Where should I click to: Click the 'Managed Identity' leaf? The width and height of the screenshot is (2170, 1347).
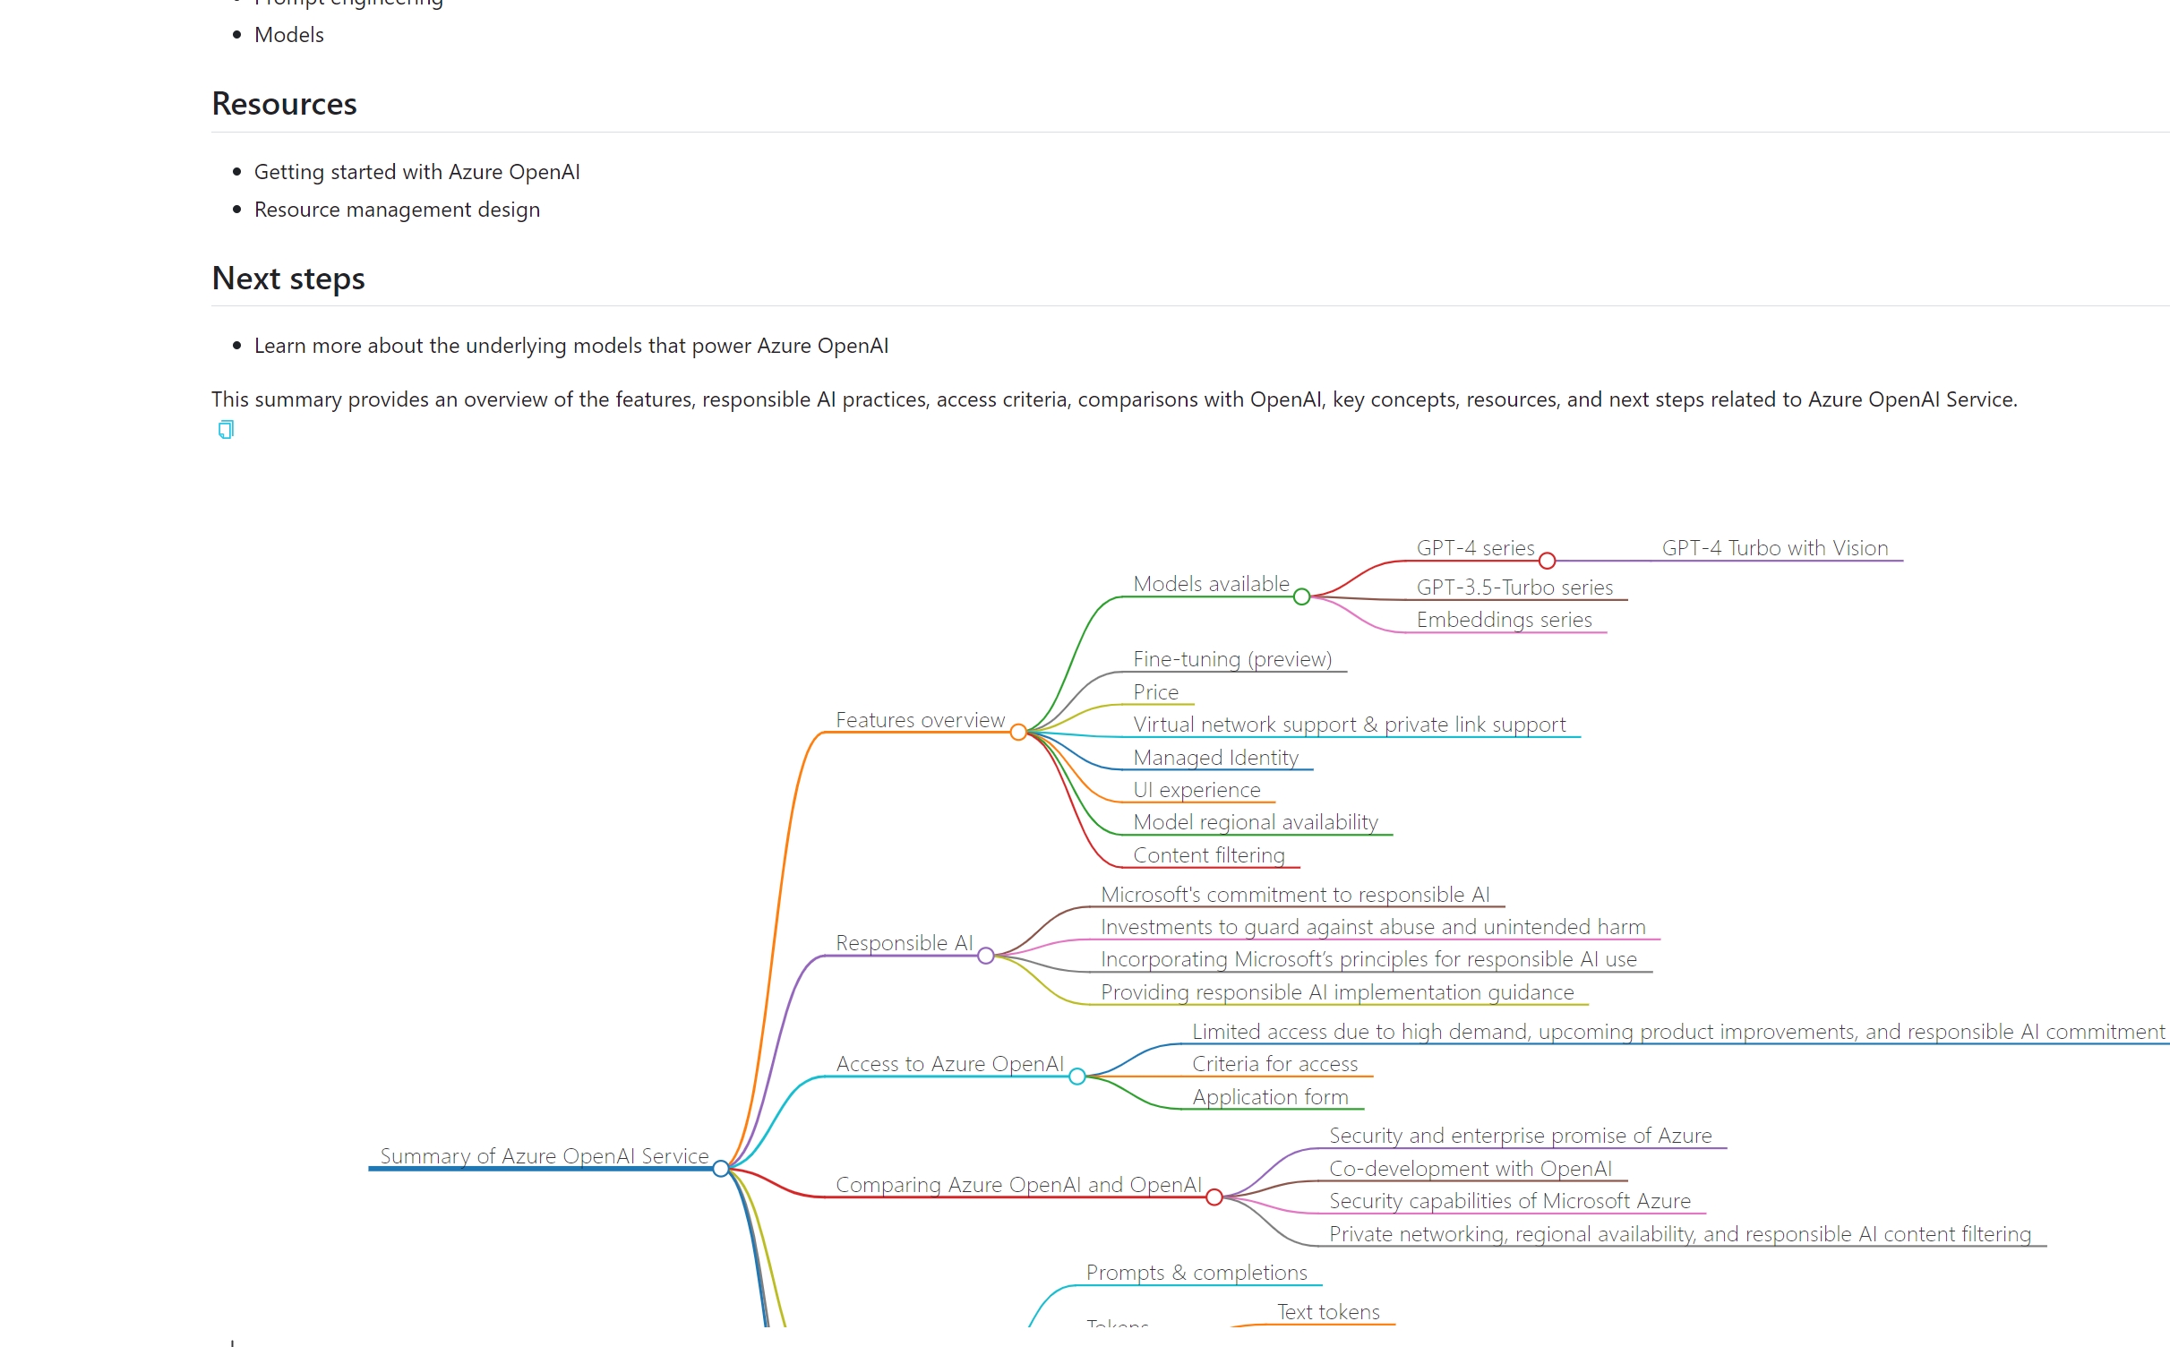coord(1215,758)
